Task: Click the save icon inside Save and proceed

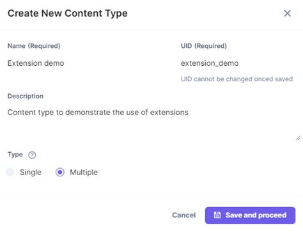Action: pos(217,215)
